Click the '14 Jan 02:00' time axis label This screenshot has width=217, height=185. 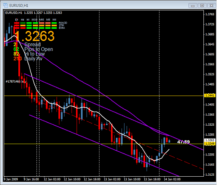pyautogui.click(x=172, y=179)
